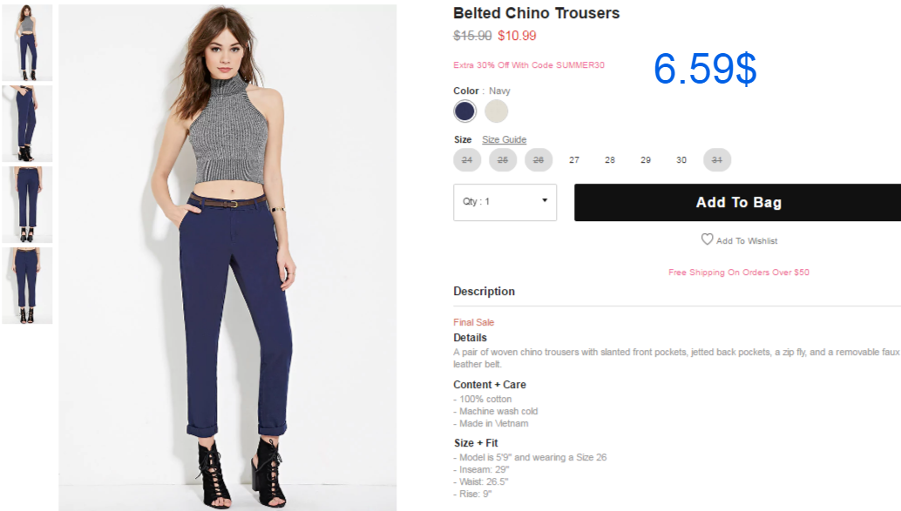Choose size 30
This screenshot has width=901, height=511.
click(681, 160)
